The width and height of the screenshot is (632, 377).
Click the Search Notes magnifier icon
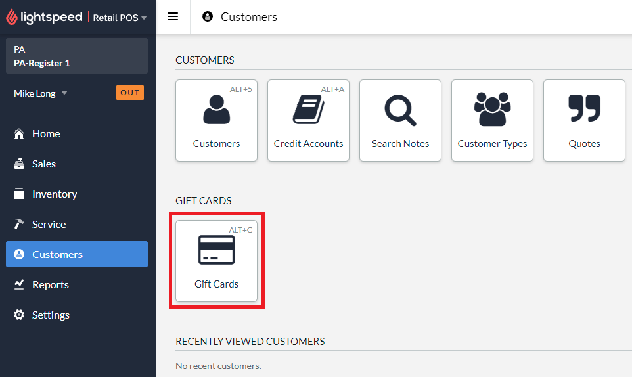click(400, 110)
